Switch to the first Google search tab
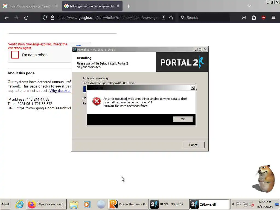Image resolution: width=280 pixels, height=210 pixels. pyautogui.click(x=30, y=6)
